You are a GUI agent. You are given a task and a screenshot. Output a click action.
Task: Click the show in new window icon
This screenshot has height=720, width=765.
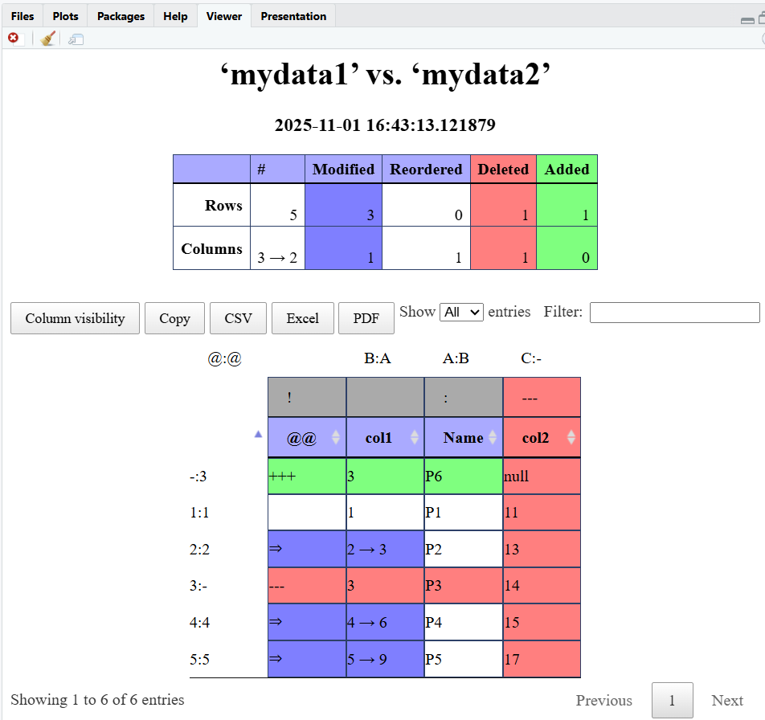[76, 39]
